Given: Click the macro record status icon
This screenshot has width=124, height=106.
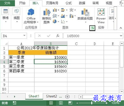Looking at the screenshot, I should [x=15, y=103].
